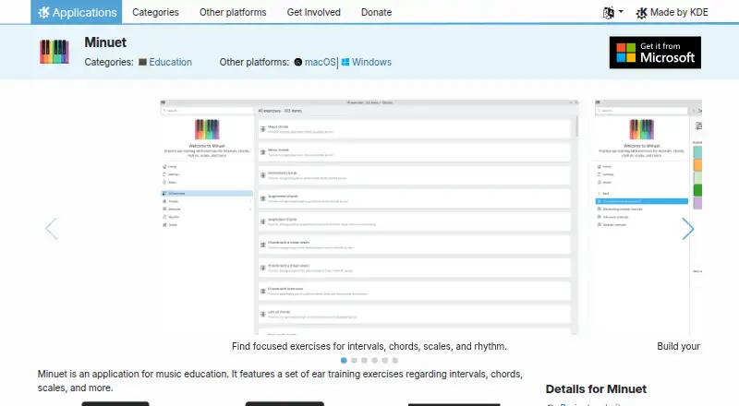Click the main Minuet exercises screenshot

pos(369,217)
